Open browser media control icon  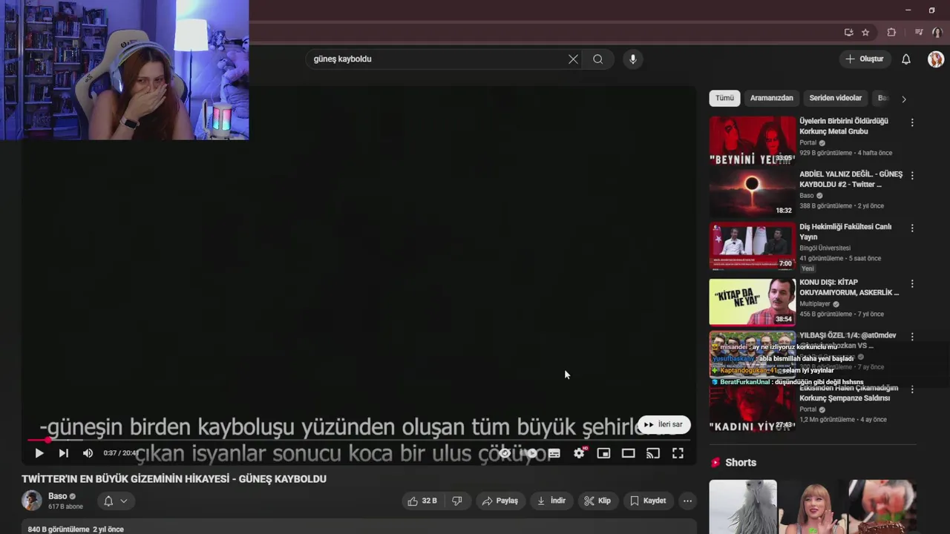919,33
